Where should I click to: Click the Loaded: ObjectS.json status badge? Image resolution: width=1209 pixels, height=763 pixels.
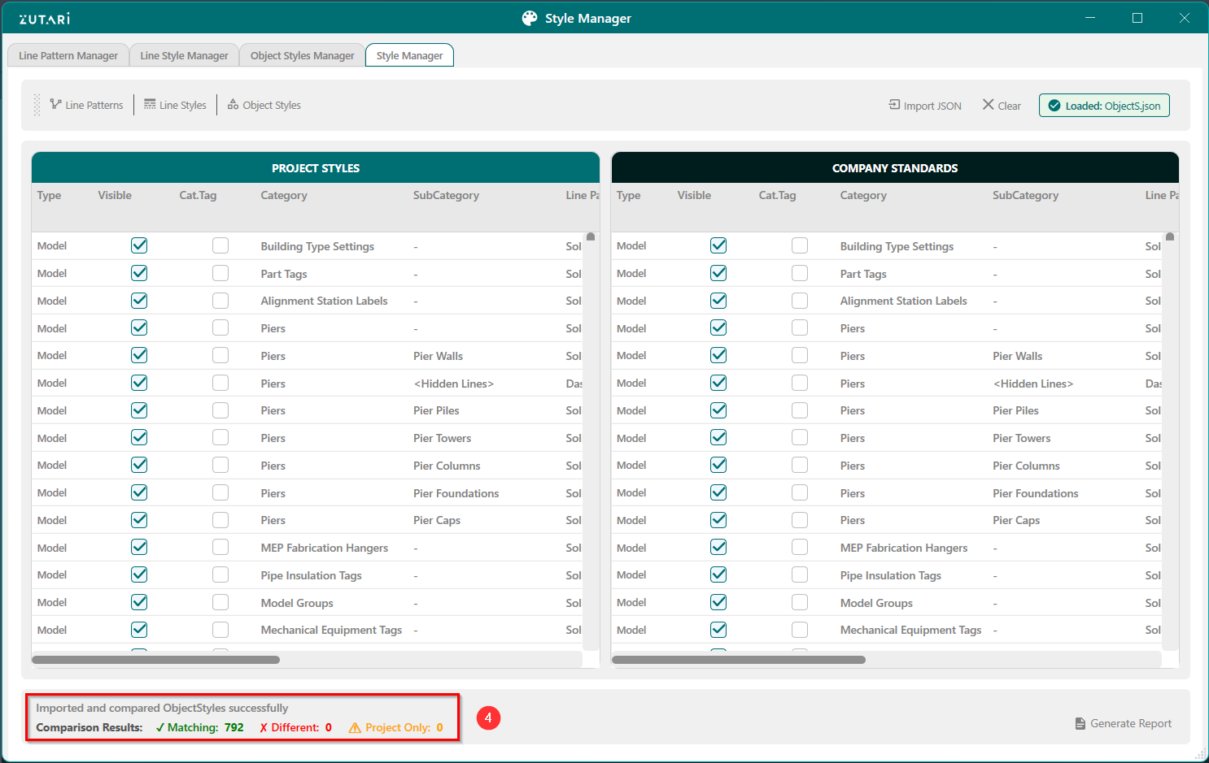1103,106
